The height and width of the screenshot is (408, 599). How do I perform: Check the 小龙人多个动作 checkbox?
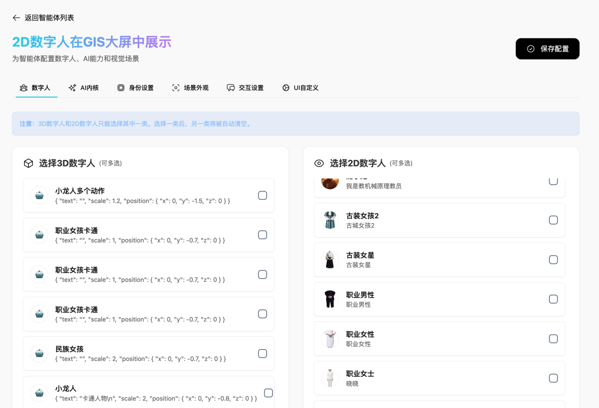262,195
